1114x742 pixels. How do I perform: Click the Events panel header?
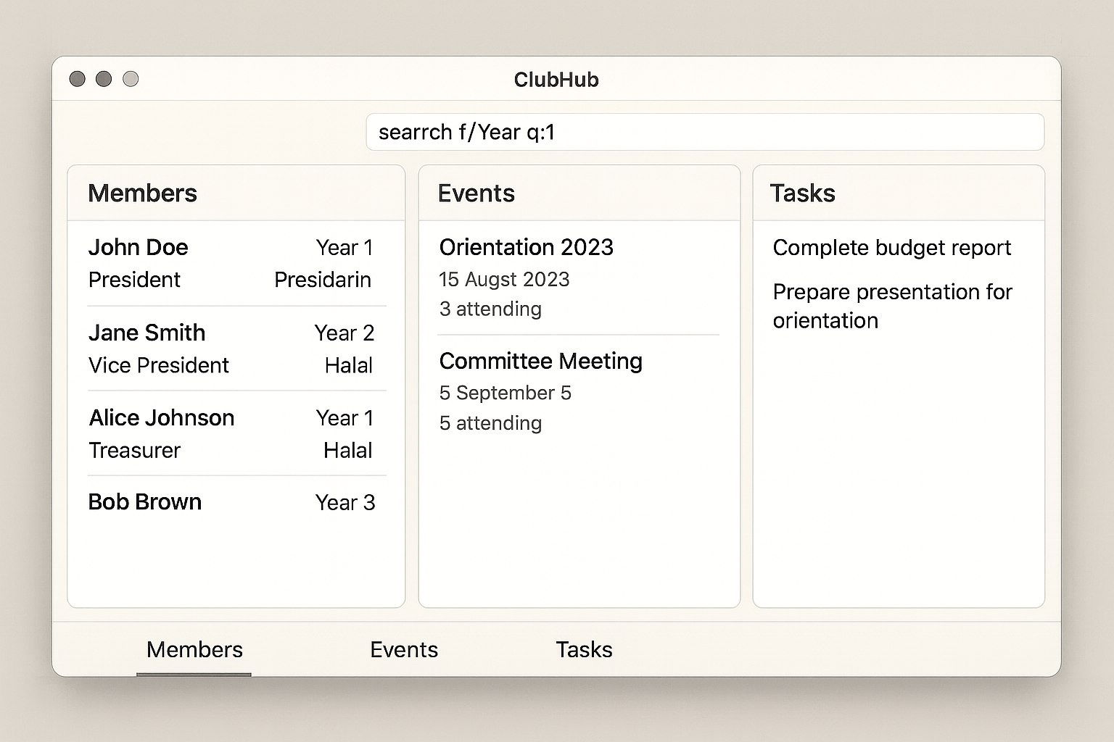[476, 193]
